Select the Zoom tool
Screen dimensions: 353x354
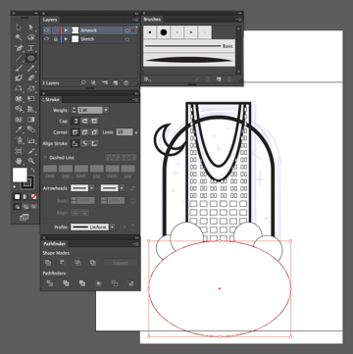point(31,161)
